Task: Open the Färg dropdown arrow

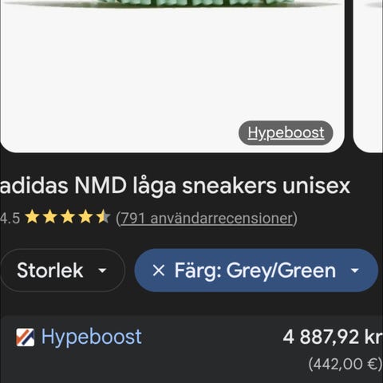Action: point(355,270)
